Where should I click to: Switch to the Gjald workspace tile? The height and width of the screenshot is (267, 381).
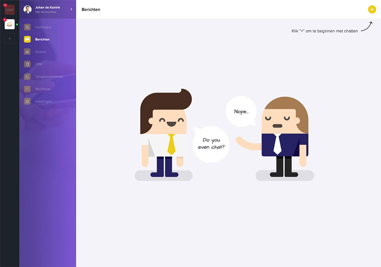tap(9, 9)
